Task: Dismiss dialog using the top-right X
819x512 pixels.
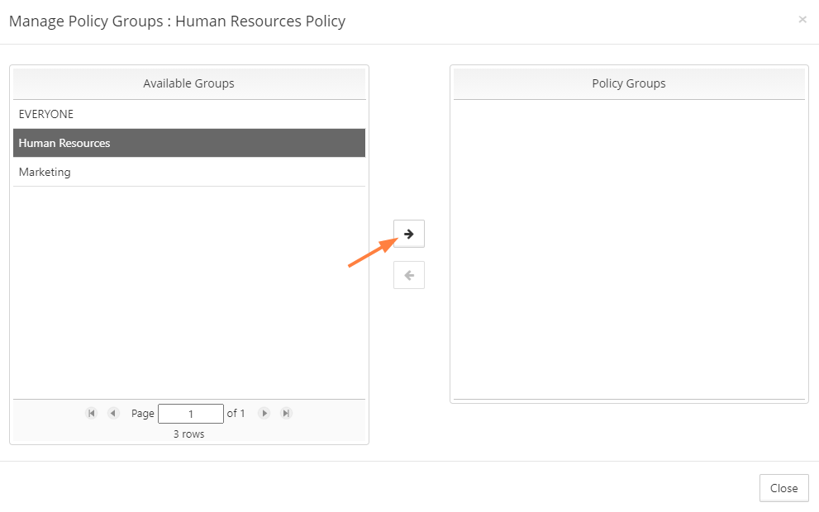Action: (x=802, y=20)
